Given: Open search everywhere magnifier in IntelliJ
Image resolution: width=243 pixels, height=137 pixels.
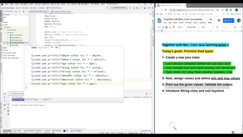Looking at the screenshot, I should (x=152, y=8).
